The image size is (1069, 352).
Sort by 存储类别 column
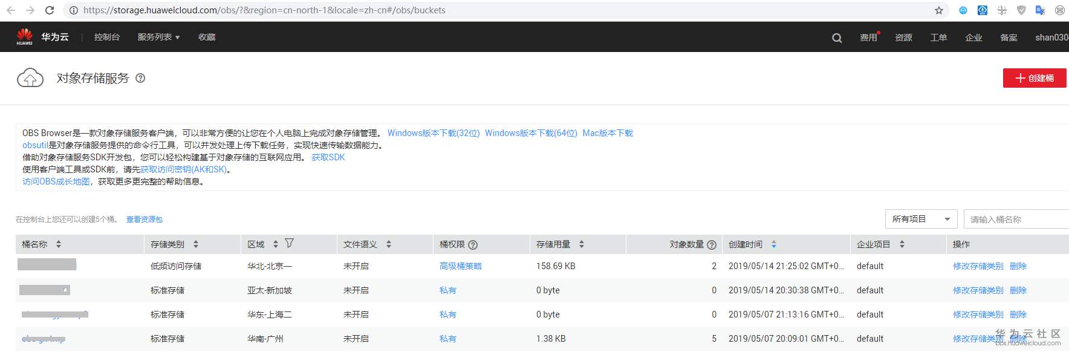(196, 244)
